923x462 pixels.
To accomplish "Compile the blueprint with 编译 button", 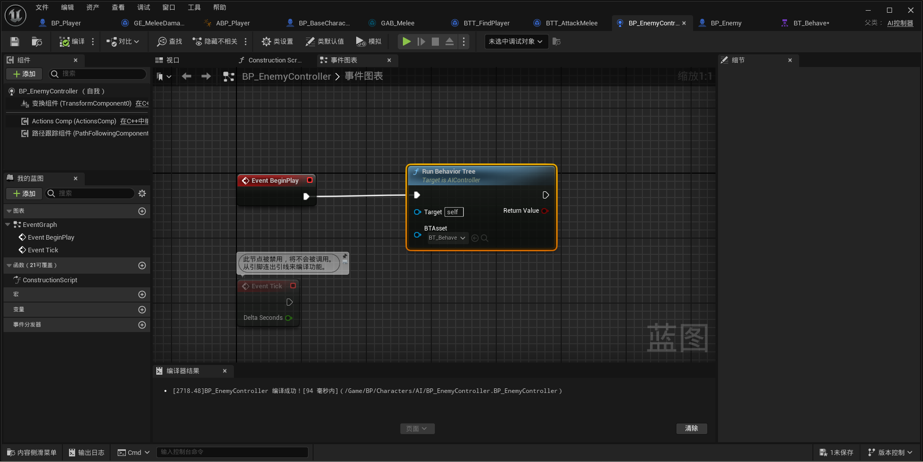I will [x=72, y=42].
